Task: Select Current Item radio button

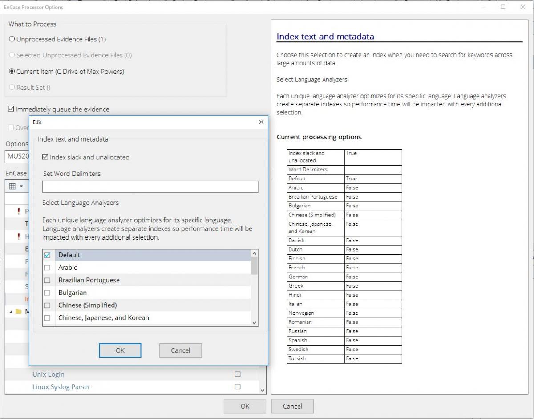Action: click(x=12, y=71)
